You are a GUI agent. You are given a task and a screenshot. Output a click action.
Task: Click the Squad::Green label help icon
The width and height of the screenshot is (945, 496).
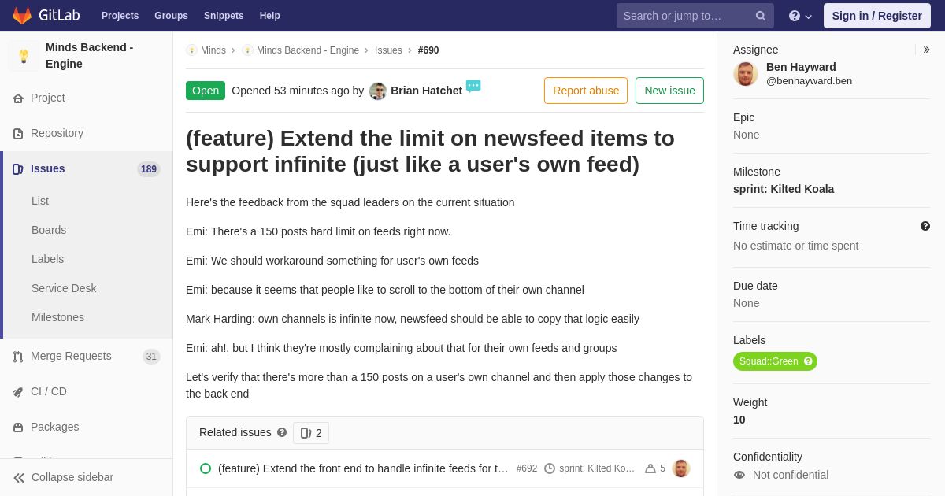click(808, 361)
